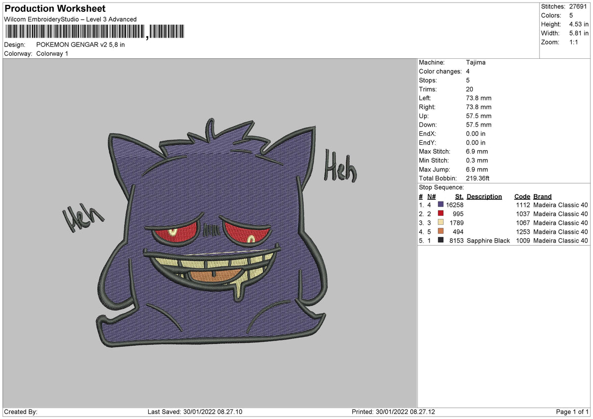Image resolution: width=593 pixels, height=419 pixels.
Task: Click 'Printed: 30/01/2022 08.27.12' footer text
Action: pyautogui.click(x=393, y=412)
